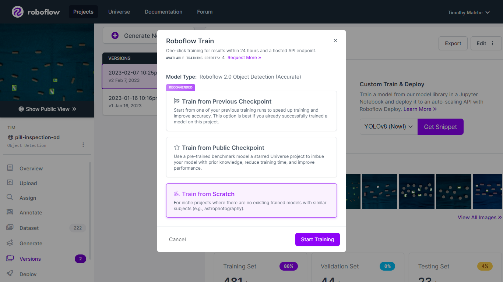Click the 88% Training Set badge

[288, 266]
